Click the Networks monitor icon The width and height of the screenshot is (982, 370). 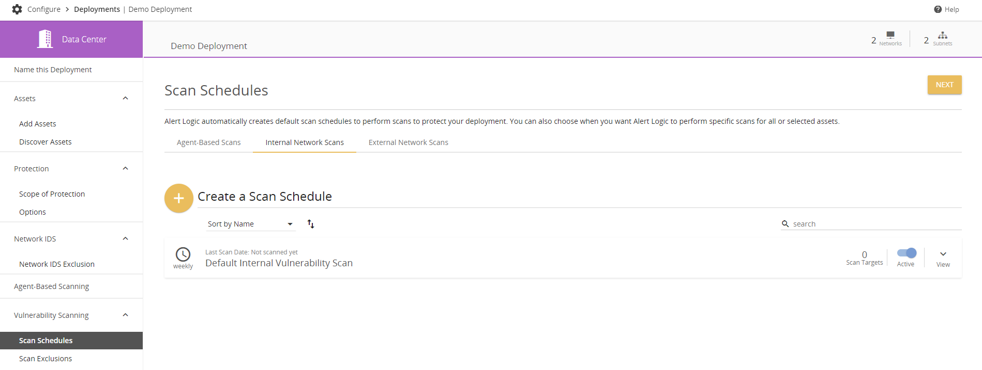point(890,35)
